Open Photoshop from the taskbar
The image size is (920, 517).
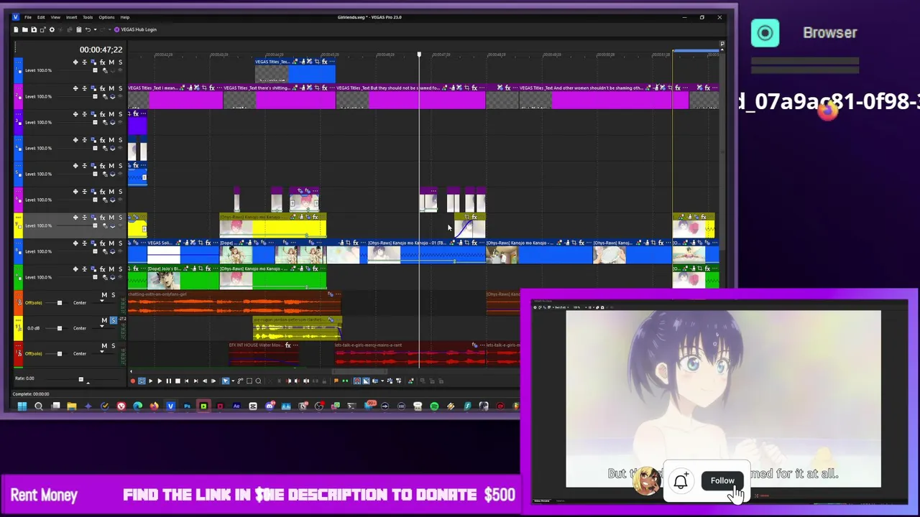[x=187, y=406]
